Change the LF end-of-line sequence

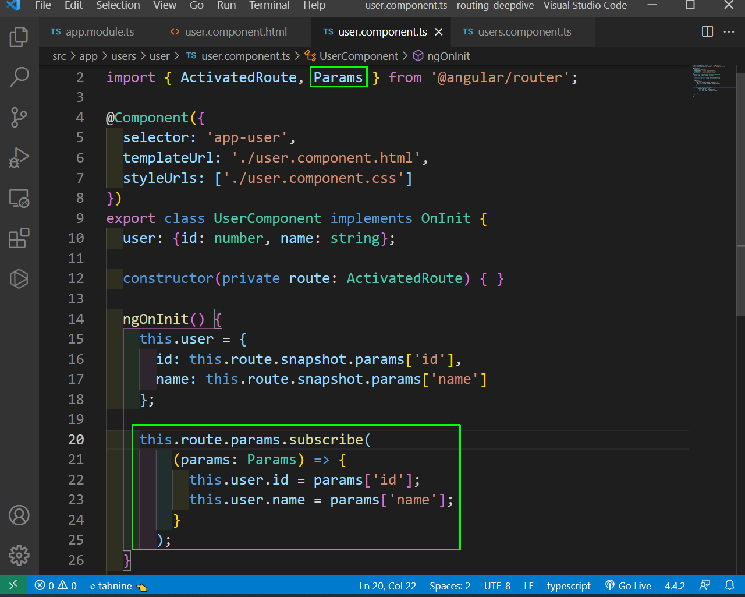pyautogui.click(x=528, y=586)
